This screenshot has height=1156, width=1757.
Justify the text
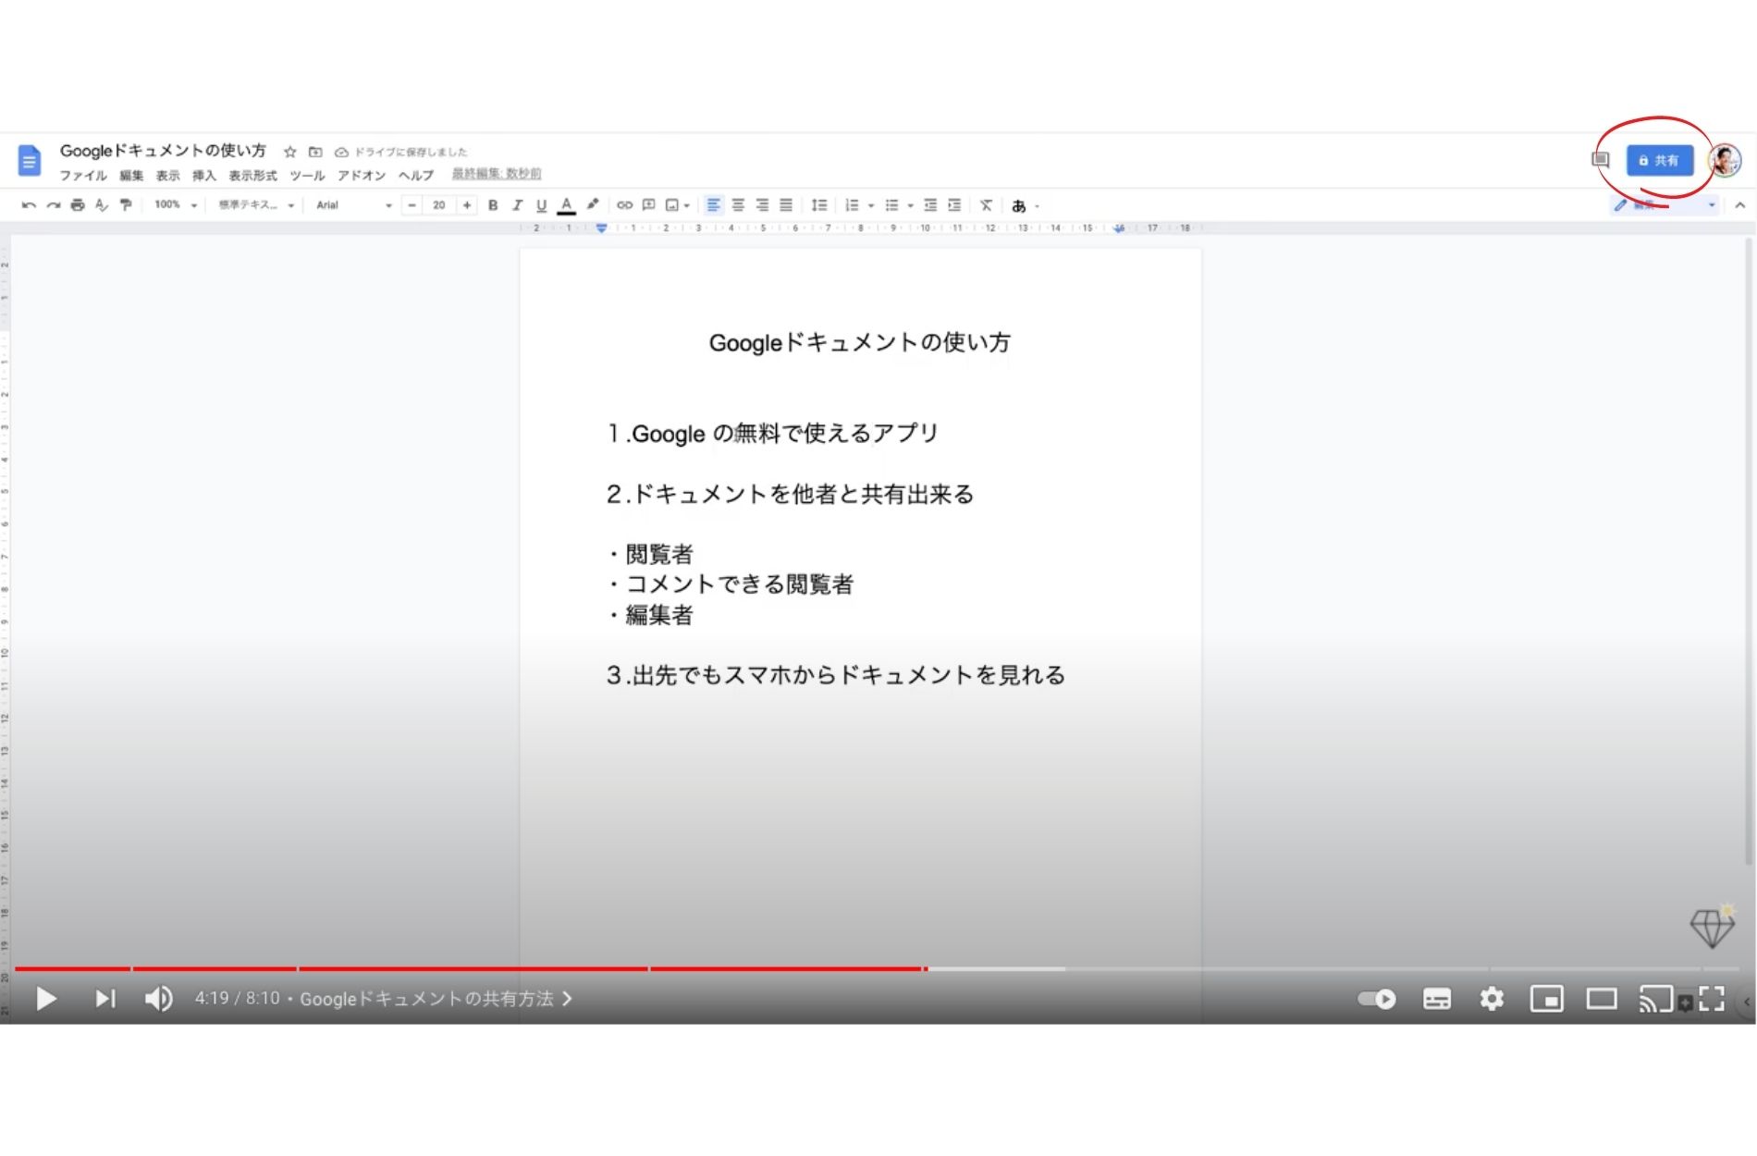coord(786,205)
